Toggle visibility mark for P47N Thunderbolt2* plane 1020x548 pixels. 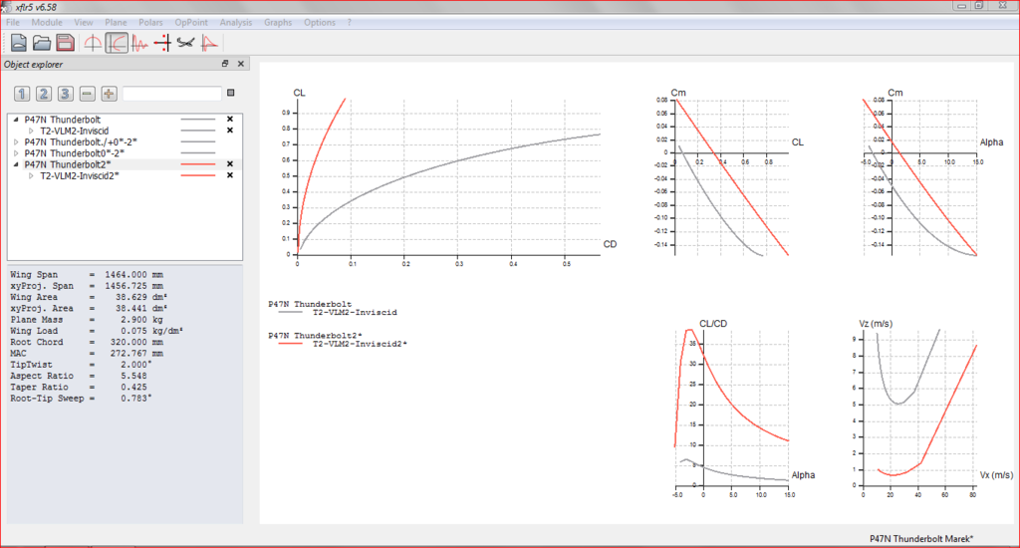point(230,164)
